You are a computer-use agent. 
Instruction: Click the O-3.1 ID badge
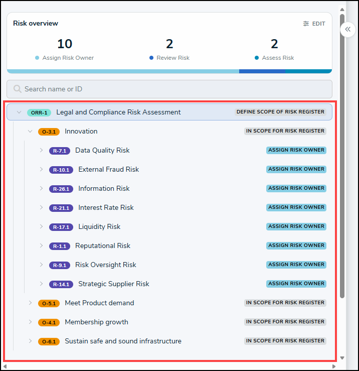[x=49, y=132]
